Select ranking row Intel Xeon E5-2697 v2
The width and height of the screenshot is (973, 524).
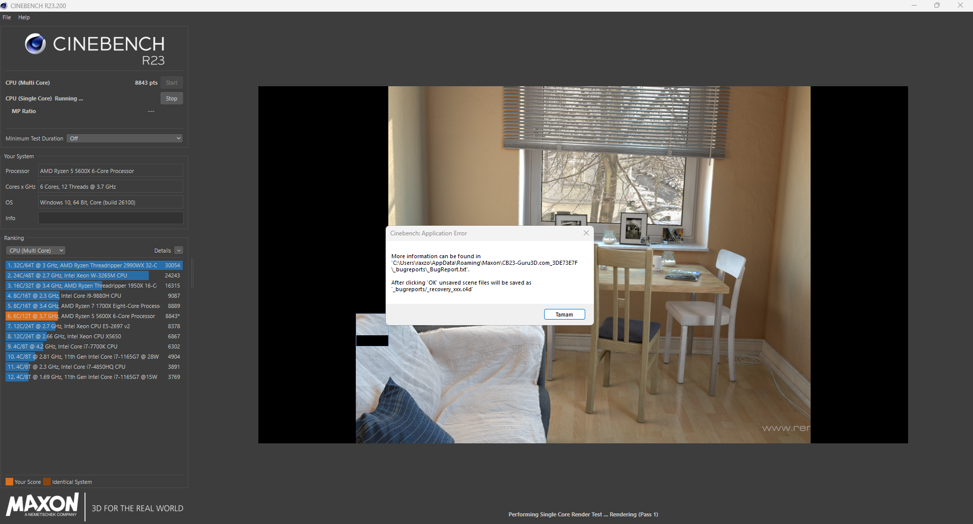(x=93, y=326)
